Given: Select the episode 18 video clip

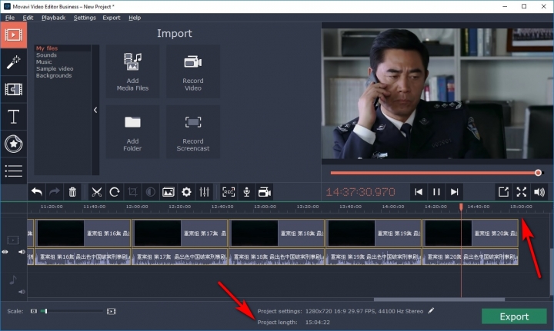Looking at the screenshot, I should pos(277,233).
